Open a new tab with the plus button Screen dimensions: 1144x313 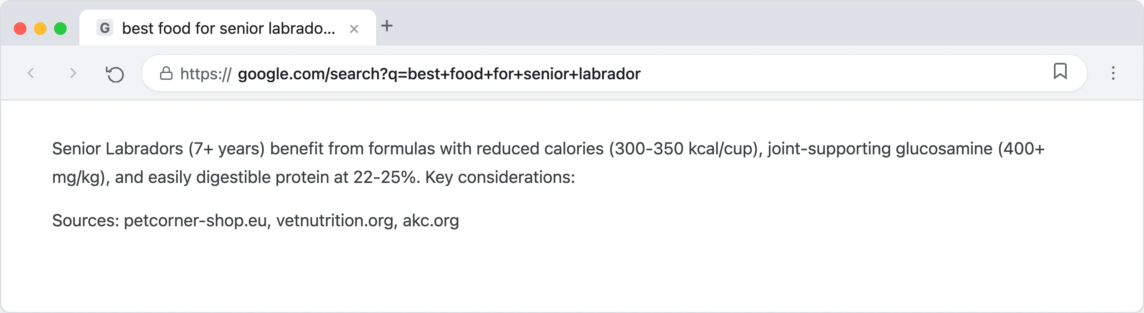388,26
